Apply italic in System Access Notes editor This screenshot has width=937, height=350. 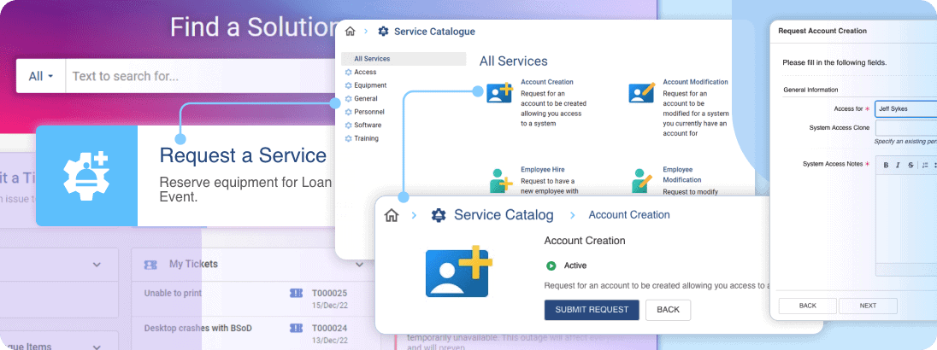pos(898,165)
